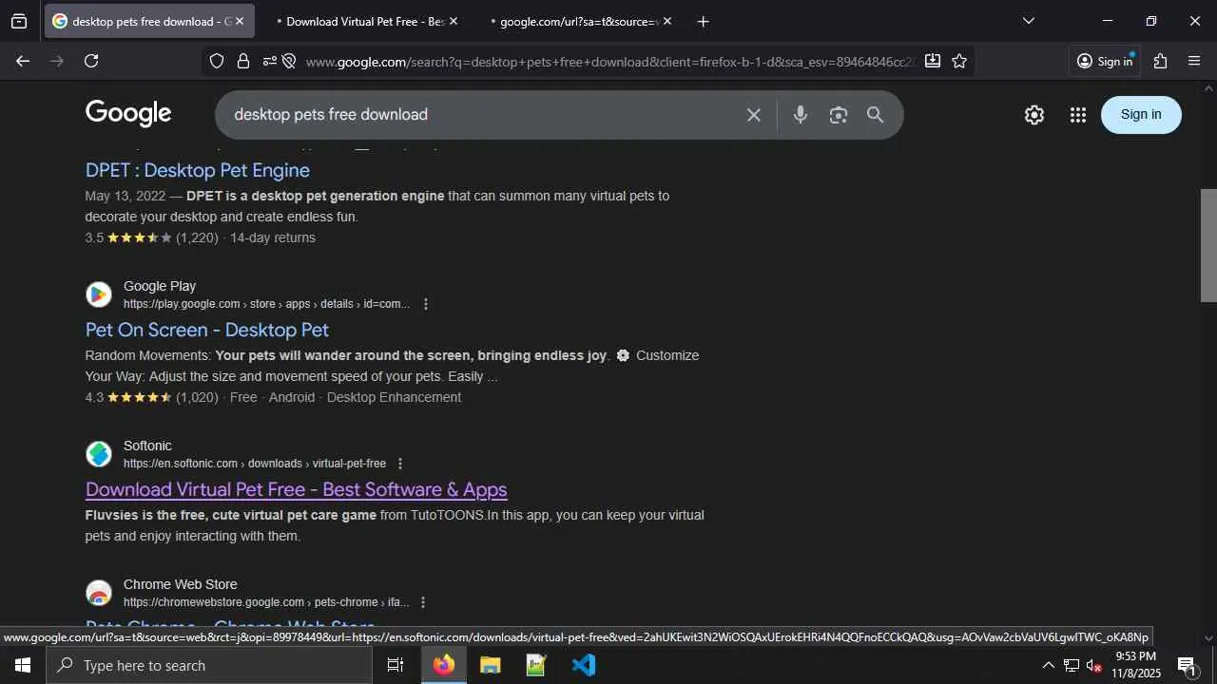Open Firefox View tab list icon

[x=19, y=21]
